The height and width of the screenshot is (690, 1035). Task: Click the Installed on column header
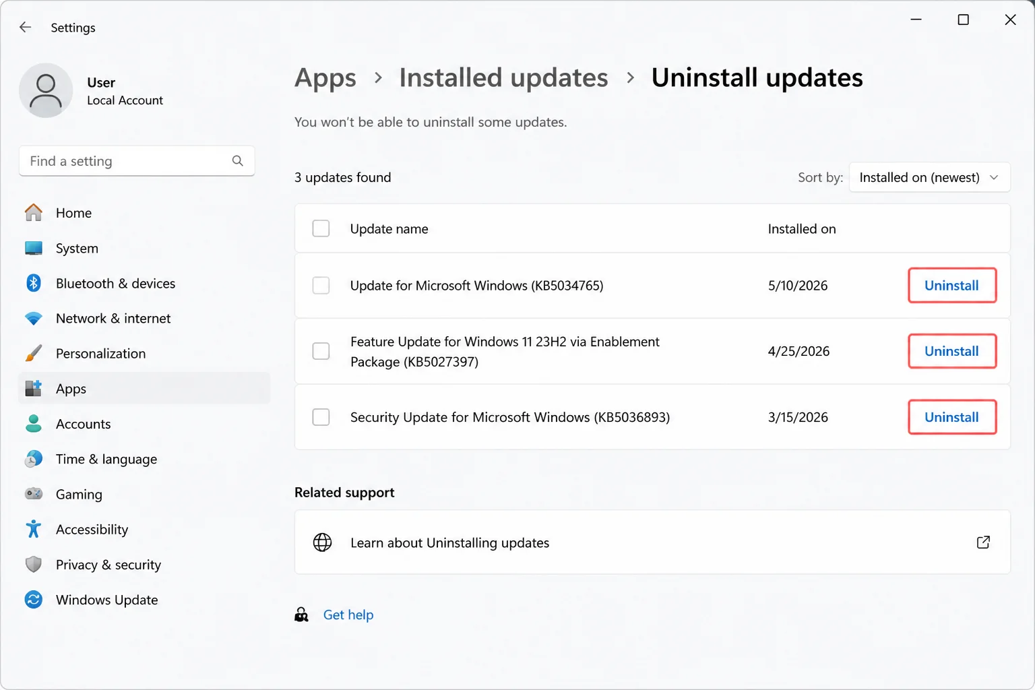click(x=802, y=228)
